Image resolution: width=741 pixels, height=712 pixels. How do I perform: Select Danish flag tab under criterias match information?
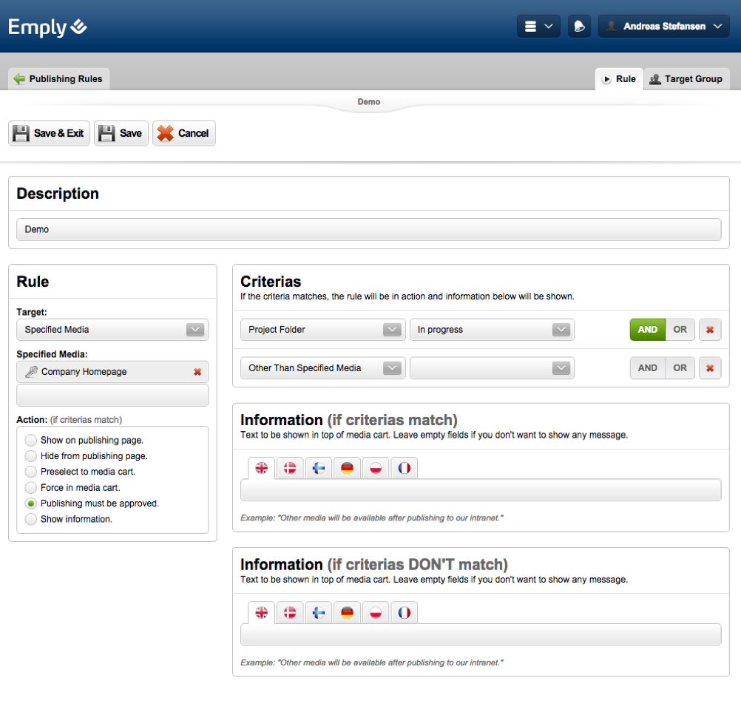tap(290, 468)
